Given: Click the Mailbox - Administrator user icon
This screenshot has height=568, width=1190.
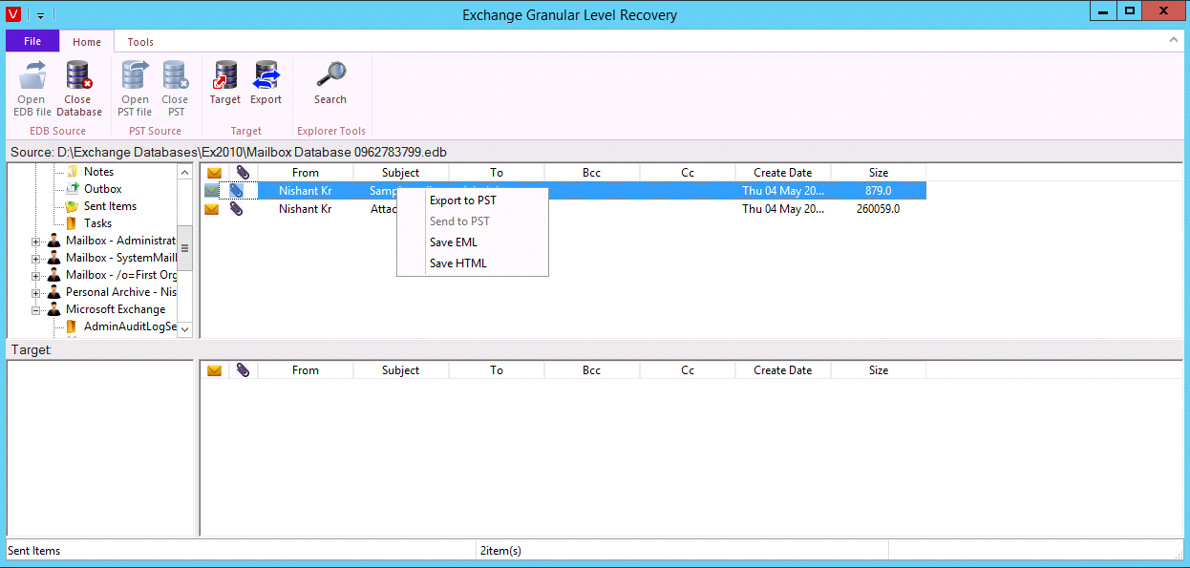Looking at the screenshot, I should click(54, 241).
